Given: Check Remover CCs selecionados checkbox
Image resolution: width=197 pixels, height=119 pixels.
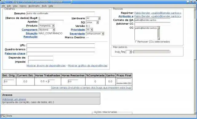Looking at the screenshot, I should tap(136, 42).
